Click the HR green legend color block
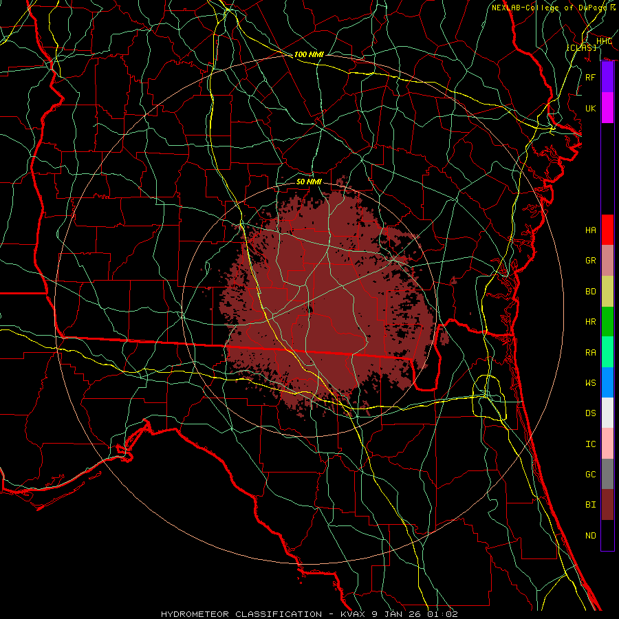Viewport: 619px width, 619px height. pyautogui.click(x=607, y=322)
